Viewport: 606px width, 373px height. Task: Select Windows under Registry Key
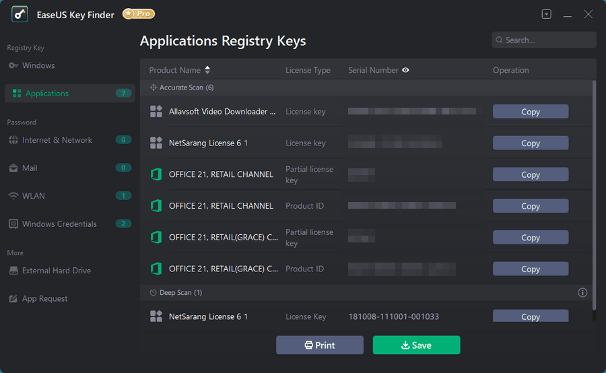click(x=38, y=65)
